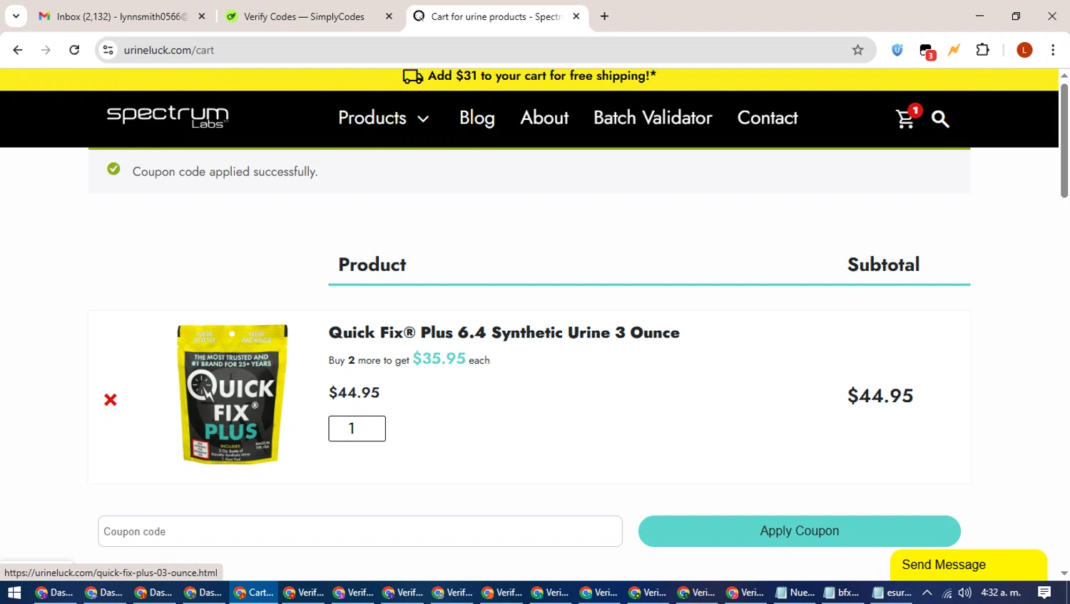
Task: Open the Quick Fix Plus 6.4 product link
Action: point(504,332)
